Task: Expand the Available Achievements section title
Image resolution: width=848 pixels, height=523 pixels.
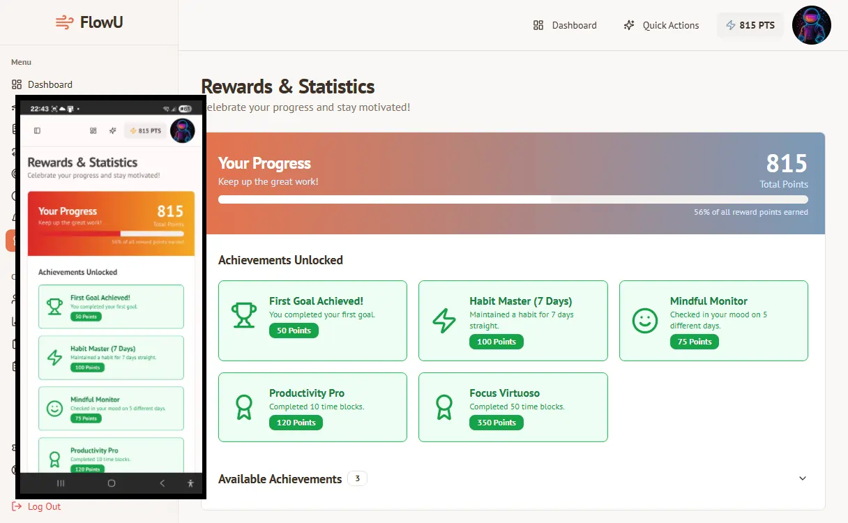Action: [x=280, y=479]
